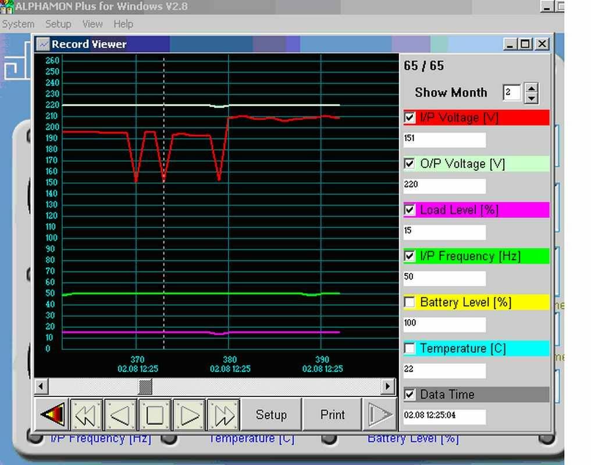The width and height of the screenshot is (591, 465).
Task: Click the Setup button below the chart
Action: click(271, 415)
